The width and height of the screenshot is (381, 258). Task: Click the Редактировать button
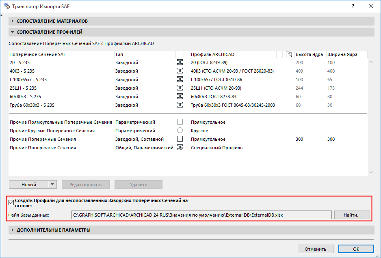click(x=86, y=185)
